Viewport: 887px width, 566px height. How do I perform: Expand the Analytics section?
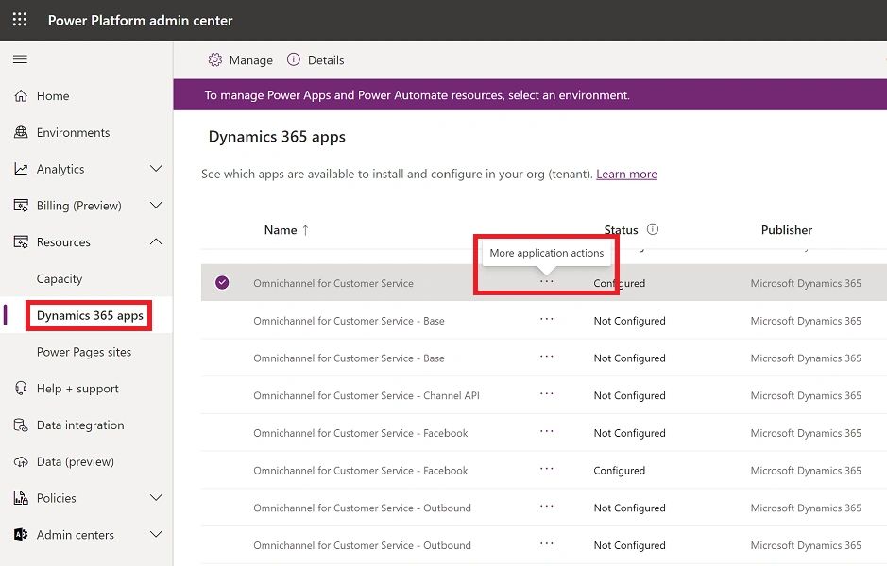[155, 169]
